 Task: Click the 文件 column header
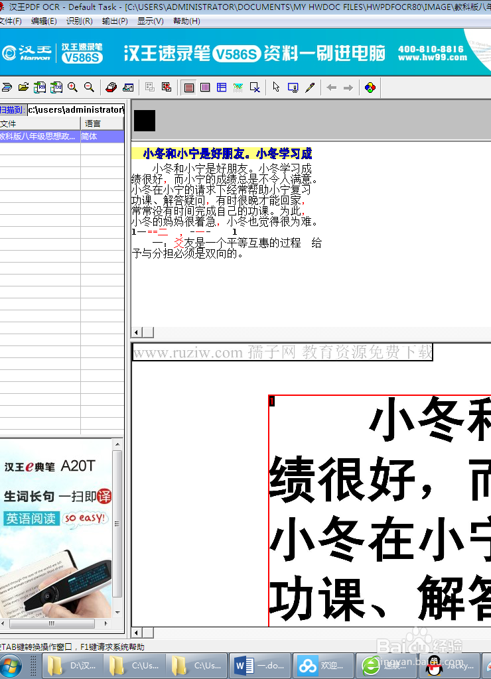pos(40,124)
